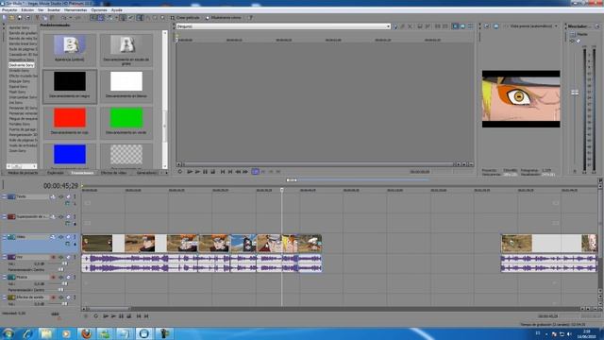Click the Master mixer volume fader
The width and height of the screenshot is (604, 340).
coord(575,93)
